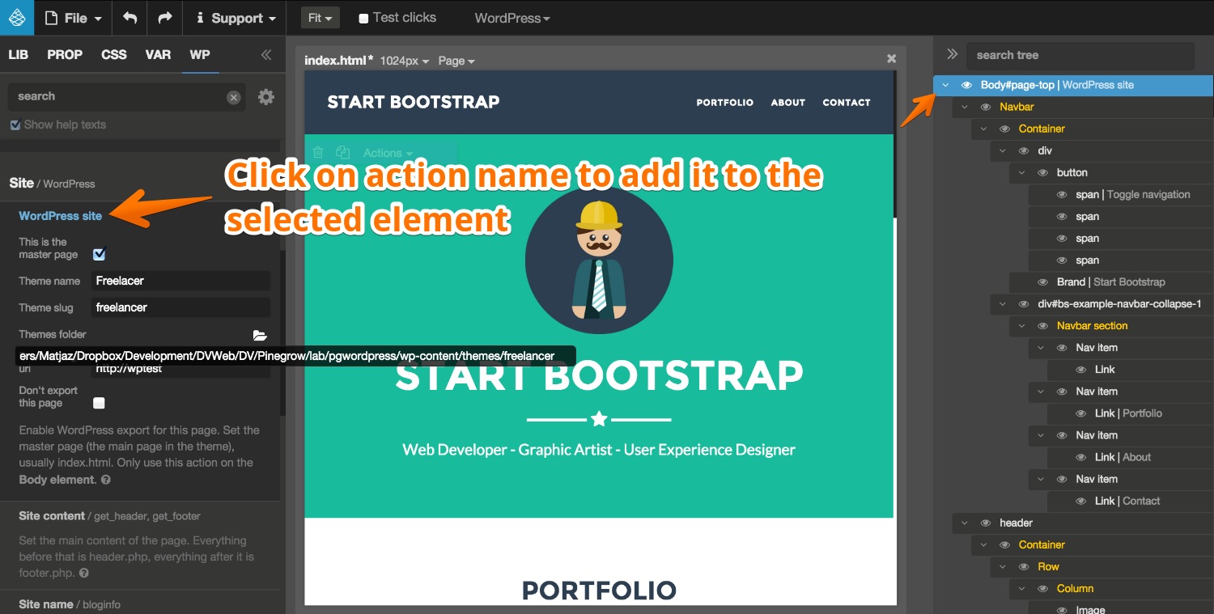
Task: Open the Fit zoom dropdown
Action: [320, 18]
